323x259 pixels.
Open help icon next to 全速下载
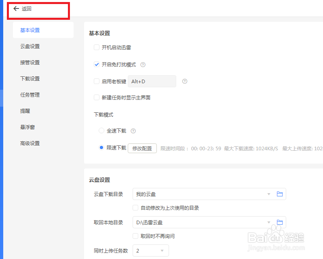click(133, 131)
